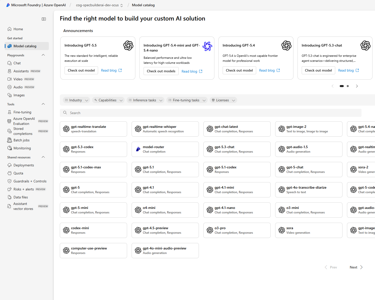The height and width of the screenshot is (300, 375).
Task: Open the o3-pro model card
Action: click(237, 230)
